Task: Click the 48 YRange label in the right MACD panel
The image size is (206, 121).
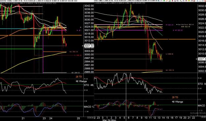Action: [x=177, y=102]
